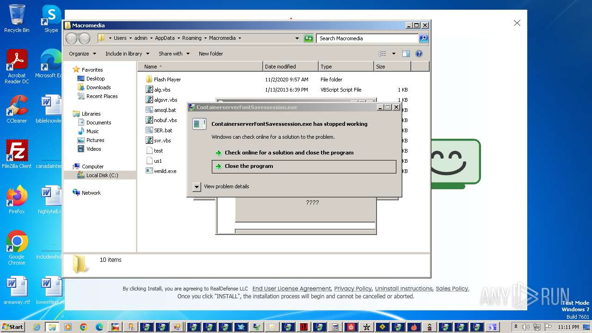Launch Firefox from the desktop
The height and width of the screenshot is (333, 592).
tap(17, 199)
